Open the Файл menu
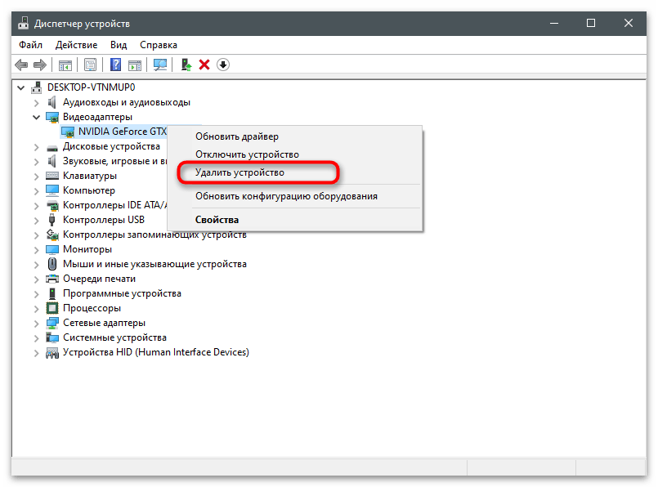Viewport: 658px width, 487px height. pos(30,45)
